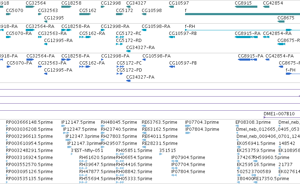Open the f-PH protein label

click(x=290, y=70)
